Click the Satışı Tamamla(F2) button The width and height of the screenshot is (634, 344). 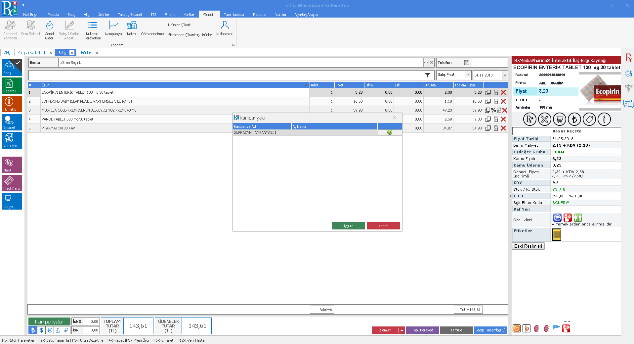tap(490, 330)
